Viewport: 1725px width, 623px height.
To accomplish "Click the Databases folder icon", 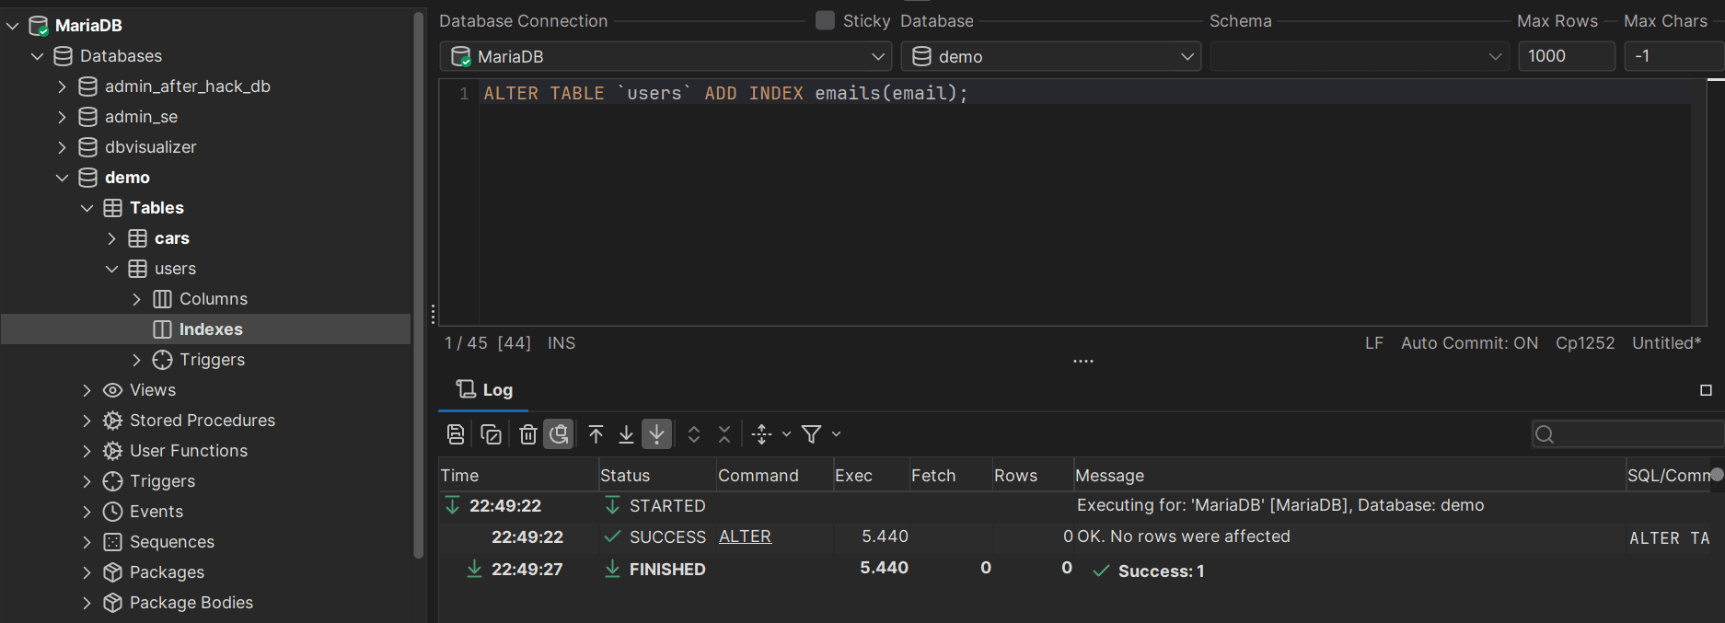I will [63, 56].
